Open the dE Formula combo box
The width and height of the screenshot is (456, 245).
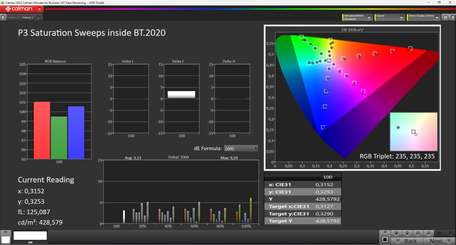(x=241, y=148)
